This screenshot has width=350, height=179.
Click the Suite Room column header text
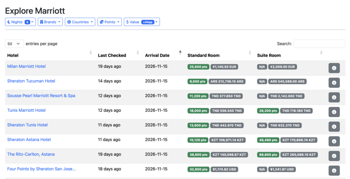tap(269, 55)
